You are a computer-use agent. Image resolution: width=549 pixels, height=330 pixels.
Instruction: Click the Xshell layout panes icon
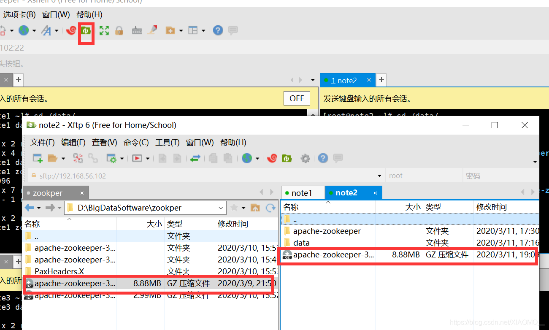(x=193, y=30)
